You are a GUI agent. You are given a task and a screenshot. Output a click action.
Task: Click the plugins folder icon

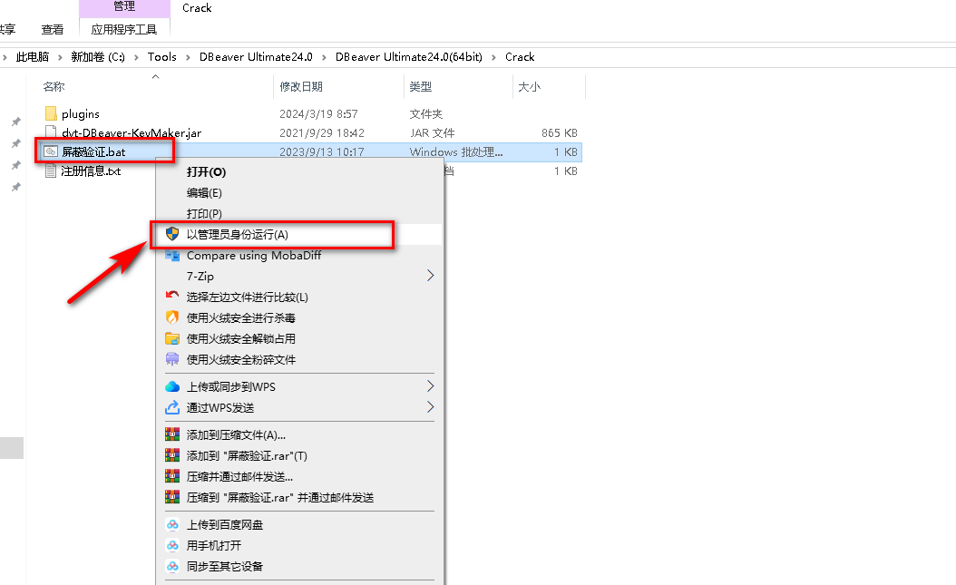(x=51, y=113)
